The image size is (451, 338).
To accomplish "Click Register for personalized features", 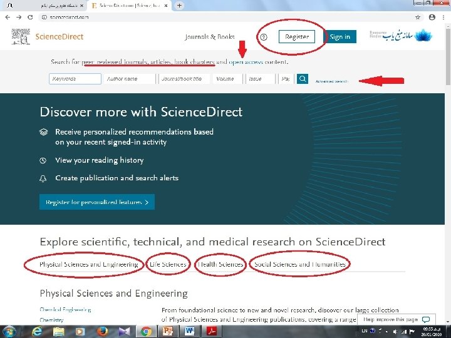I will coord(97,202).
